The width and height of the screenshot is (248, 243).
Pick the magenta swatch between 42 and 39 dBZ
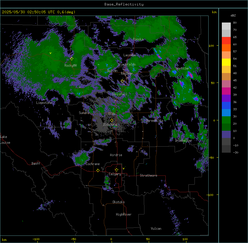pyautogui.click(x=226, y=91)
